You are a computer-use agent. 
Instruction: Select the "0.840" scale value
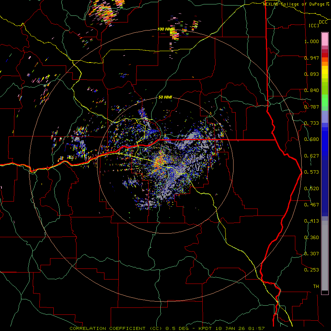tap(312, 90)
